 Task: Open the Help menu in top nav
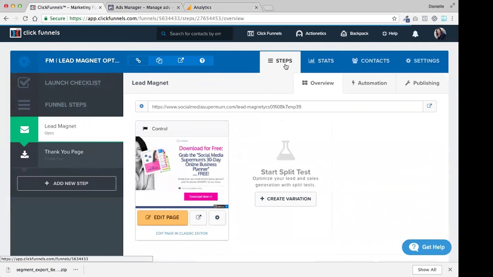point(390,33)
